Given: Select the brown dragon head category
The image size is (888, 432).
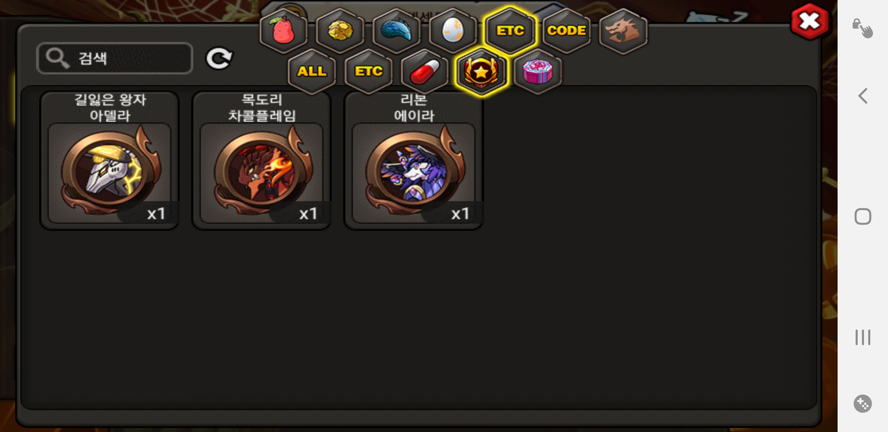Looking at the screenshot, I should [x=622, y=31].
